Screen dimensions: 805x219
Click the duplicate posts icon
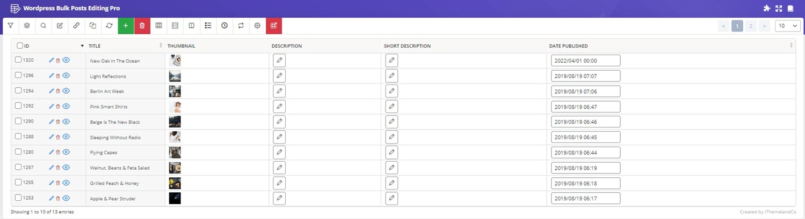coord(93,26)
